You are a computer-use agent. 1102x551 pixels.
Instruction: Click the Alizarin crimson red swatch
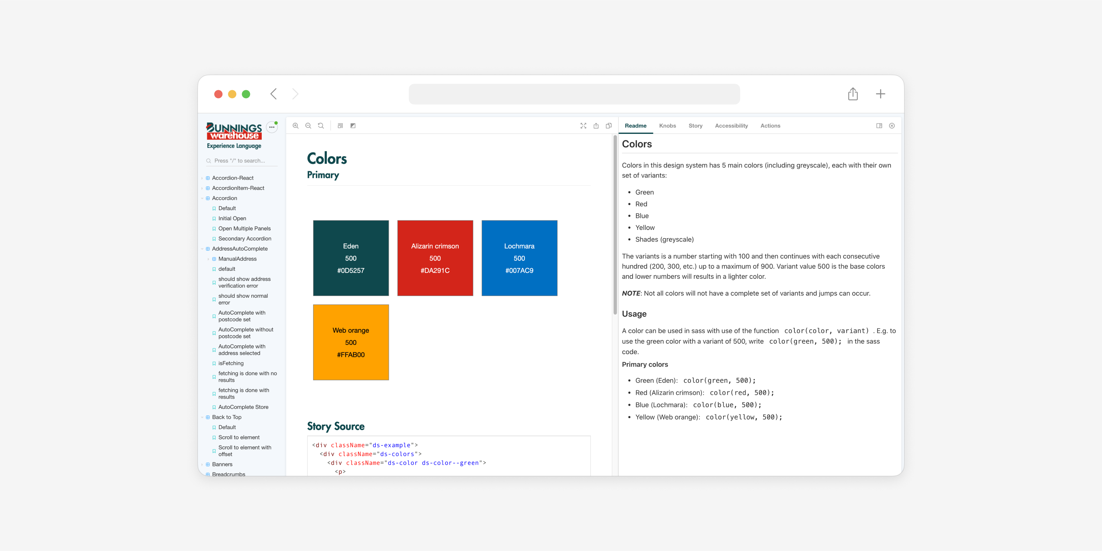(435, 258)
